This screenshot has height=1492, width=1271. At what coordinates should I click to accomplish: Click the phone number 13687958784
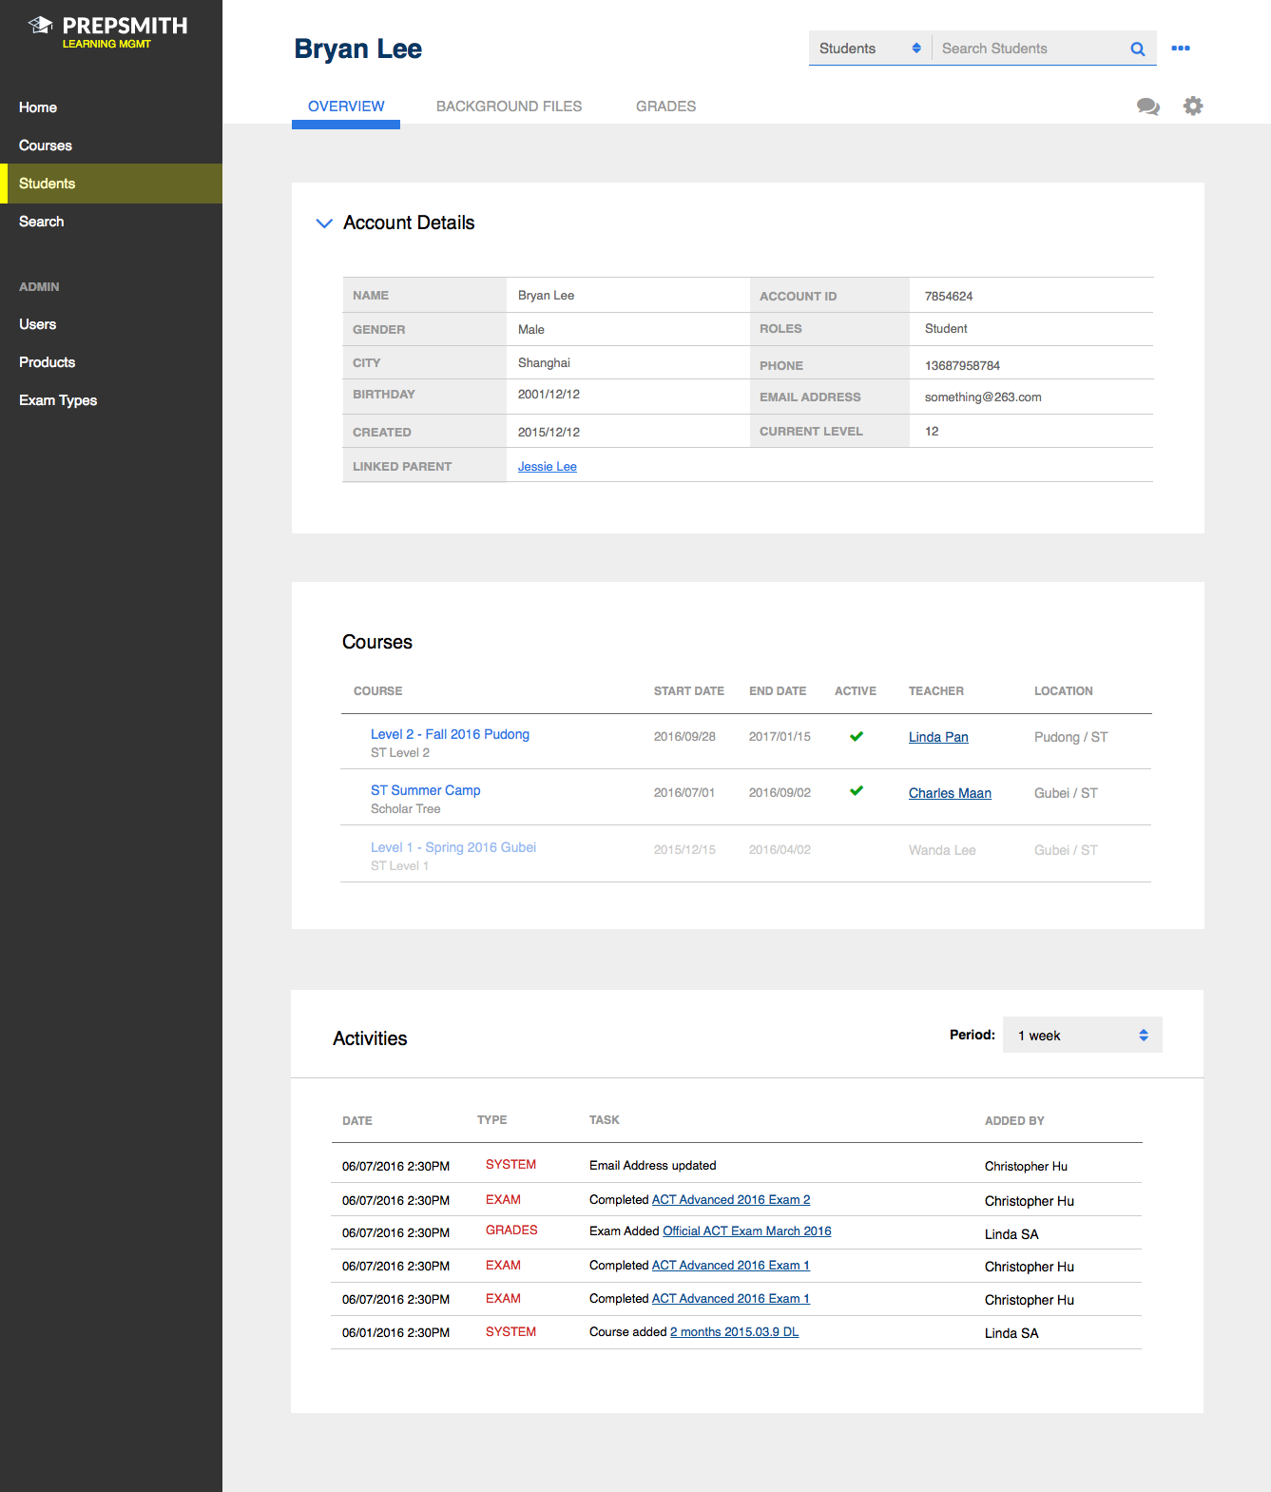coord(962,365)
